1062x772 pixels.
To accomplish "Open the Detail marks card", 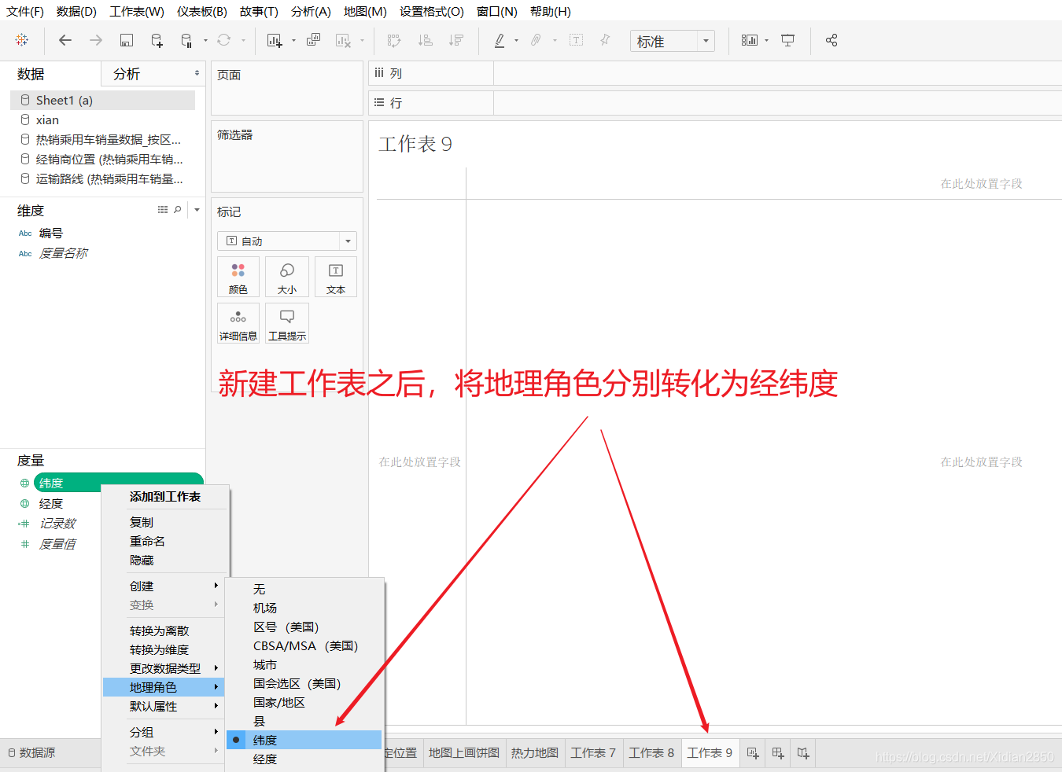I will (x=238, y=323).
